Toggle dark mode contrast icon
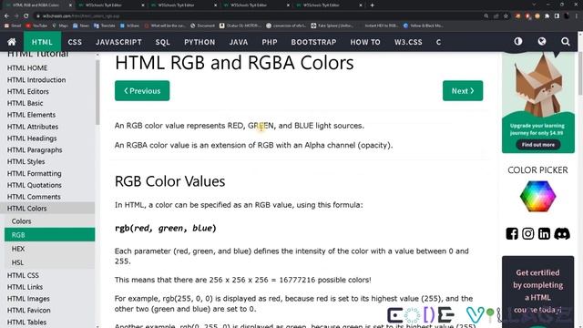 [518, 41]
